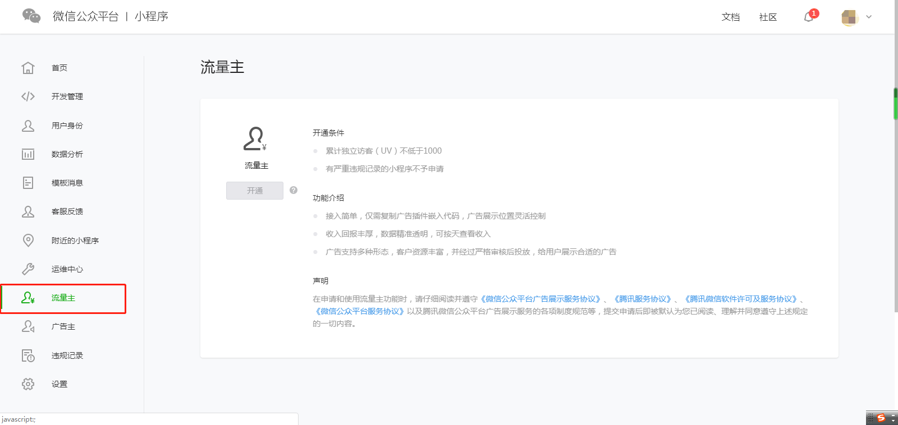This screenshot has height=425, width=898.
Task: Click the nearby mini-programs location pin icon
Action: (28, 241)
